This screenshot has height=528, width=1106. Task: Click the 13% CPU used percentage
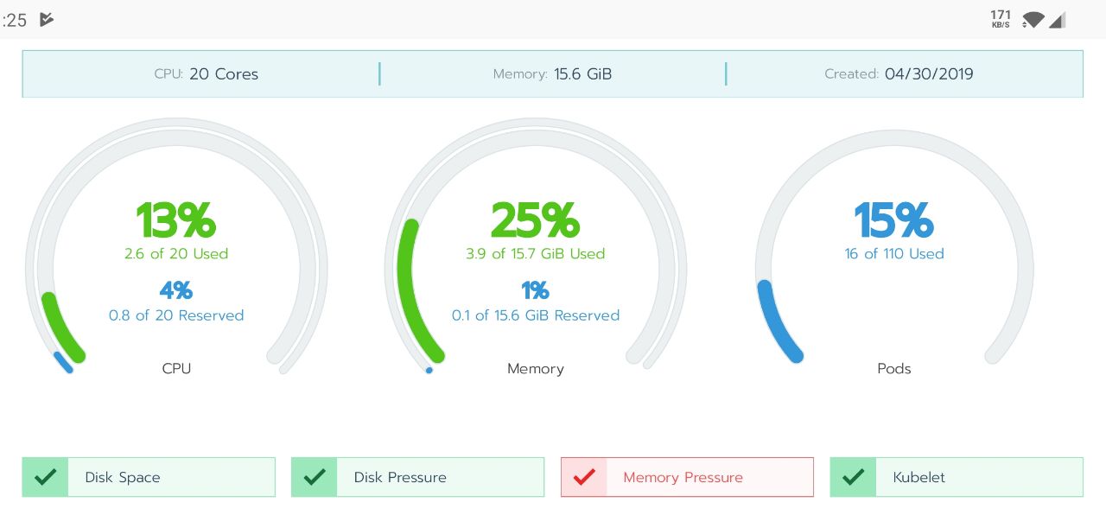[x=176, y=220]
